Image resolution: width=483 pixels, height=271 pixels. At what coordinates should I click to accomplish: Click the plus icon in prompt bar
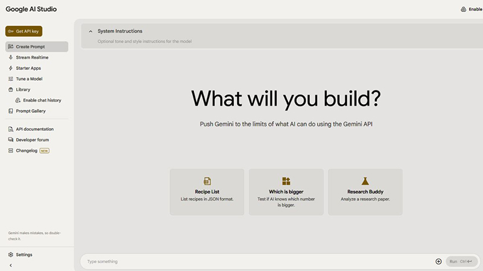click(438, 261)
